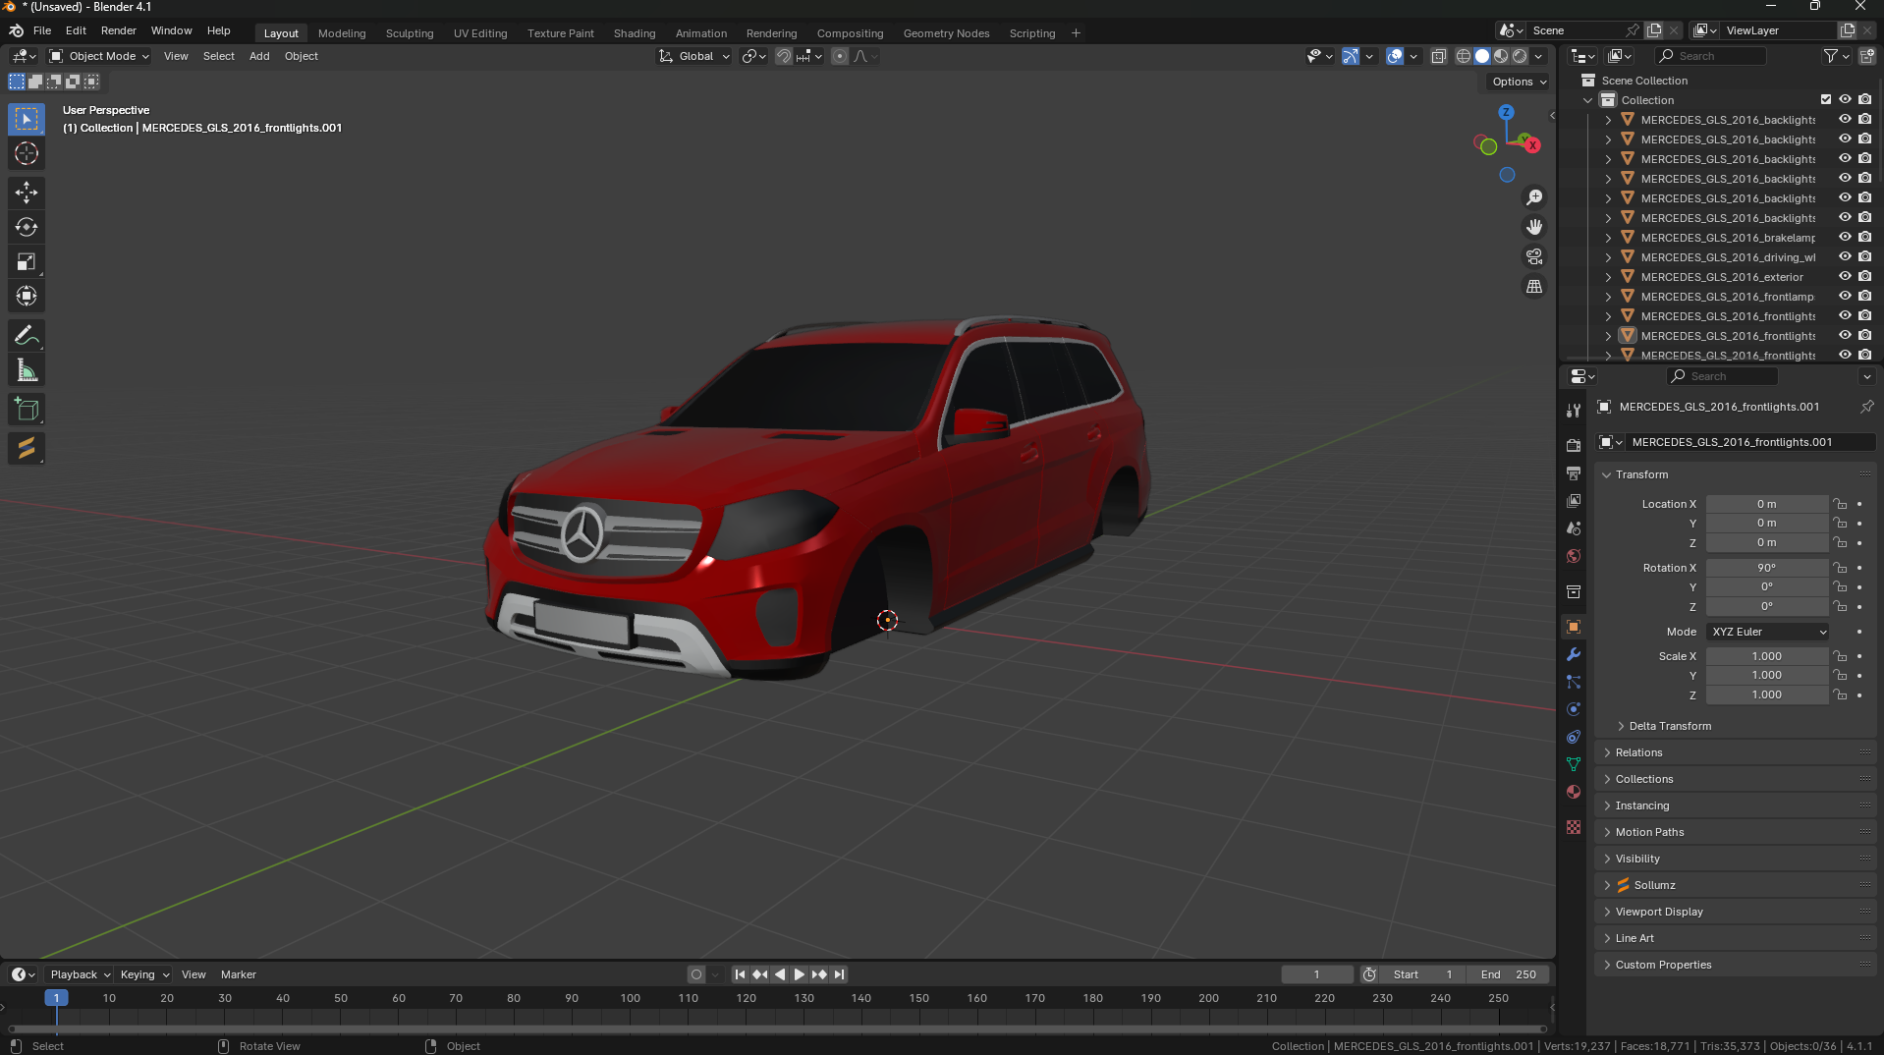Select the Annotate pencil tool
Image resolution: width=1884 pixels, height=1055 pixels.
[x=27, y=335]
